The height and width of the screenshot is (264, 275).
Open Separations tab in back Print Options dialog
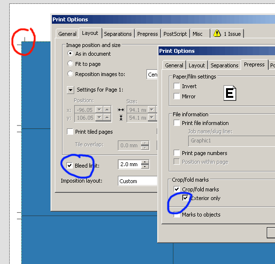tap(118, 33)
